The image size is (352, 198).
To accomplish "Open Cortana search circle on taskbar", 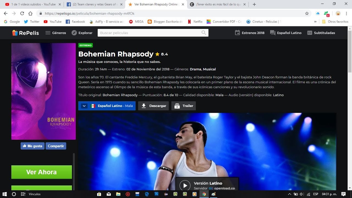I will [x=14, y=194].
